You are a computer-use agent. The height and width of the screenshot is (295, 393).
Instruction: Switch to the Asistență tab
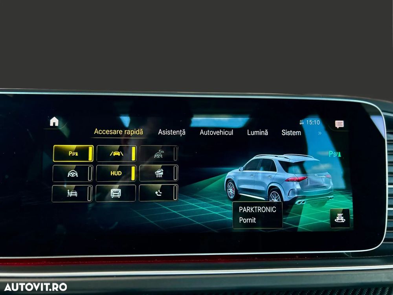point(172,132)
